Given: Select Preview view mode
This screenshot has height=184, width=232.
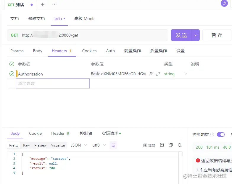Looking at the screenshot, I should point(40,145).
